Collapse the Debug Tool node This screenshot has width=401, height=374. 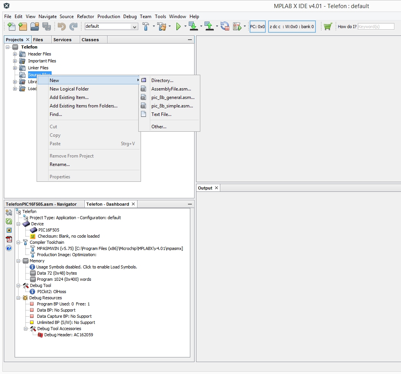coord(18,285)
